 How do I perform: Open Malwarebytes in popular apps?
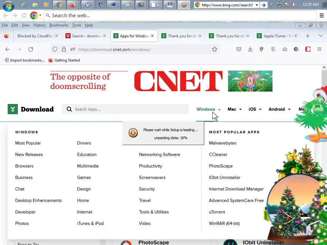pyautogui.click(x=223, y=143)
